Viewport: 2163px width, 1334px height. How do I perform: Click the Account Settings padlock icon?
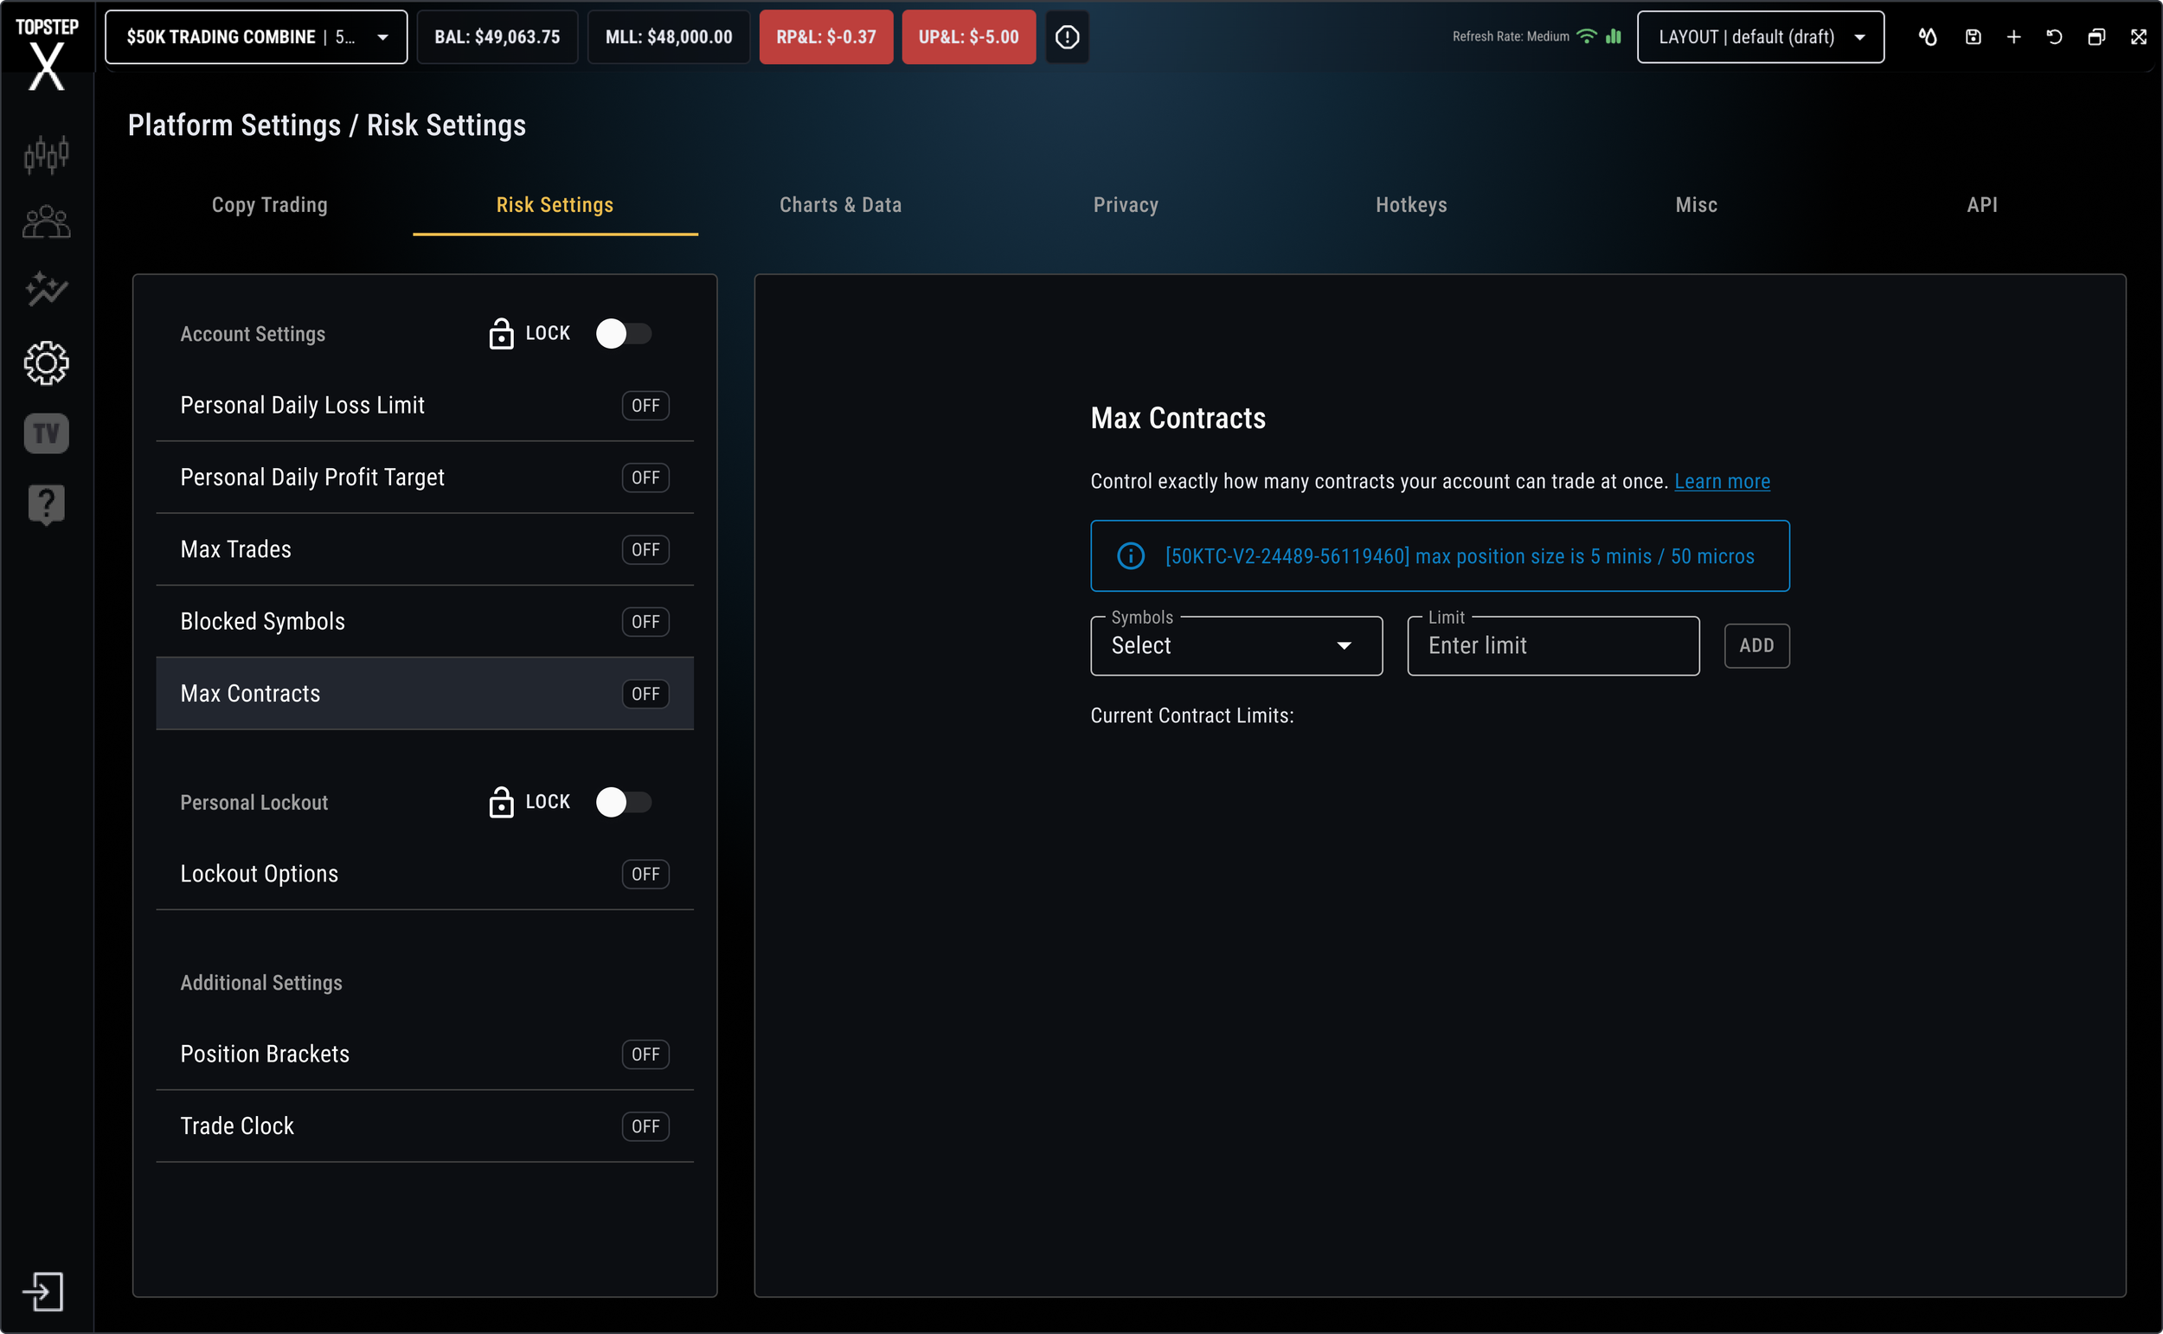(501, 334)
